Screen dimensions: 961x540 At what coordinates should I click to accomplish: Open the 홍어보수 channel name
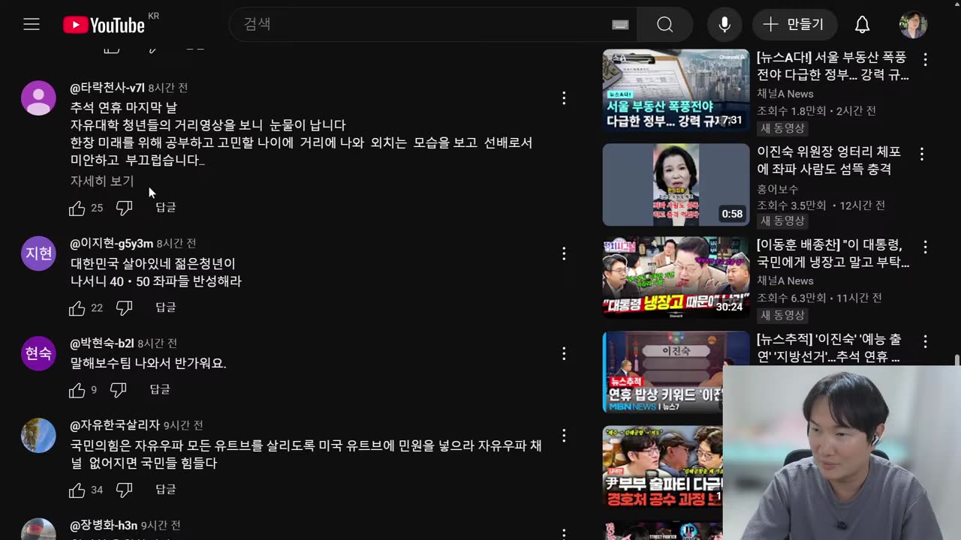tap(777, 189)
